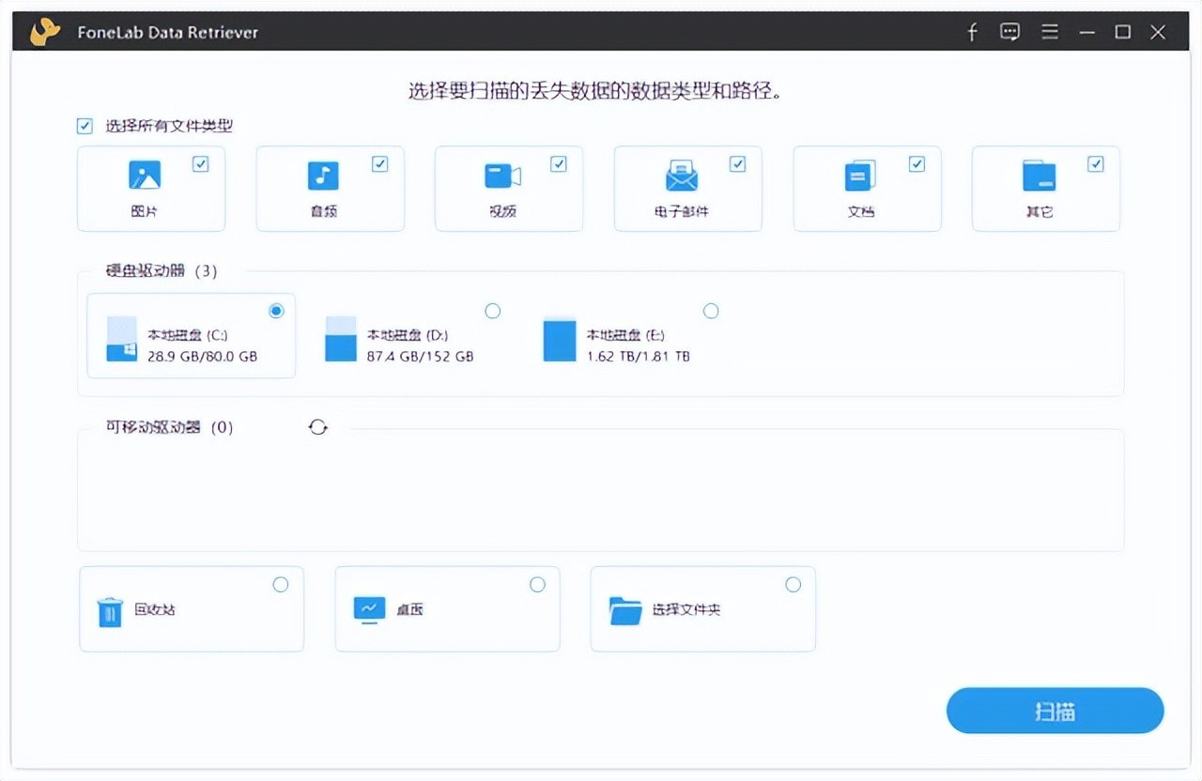Click the Image file type icon
1202x781 pixels.
(145, 176)
